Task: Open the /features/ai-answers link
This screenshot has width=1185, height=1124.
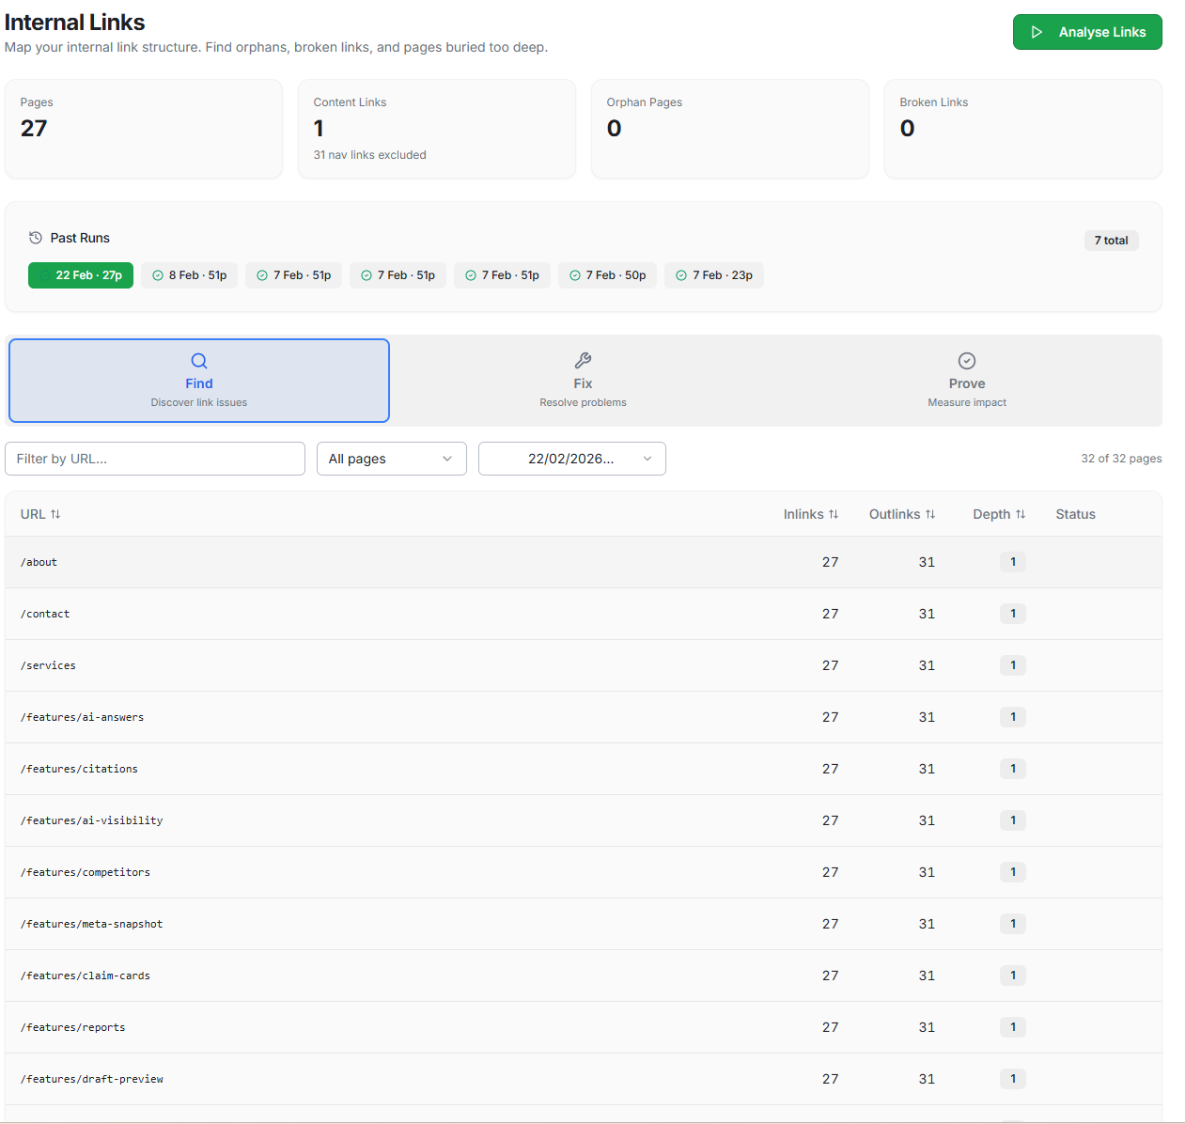Action: coord(83,716)
